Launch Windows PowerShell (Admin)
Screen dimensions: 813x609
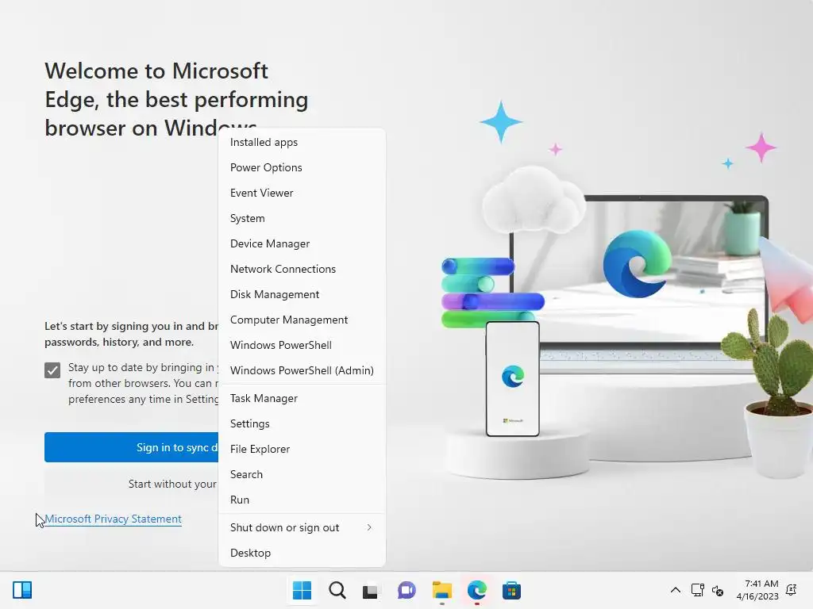[302, 370]
